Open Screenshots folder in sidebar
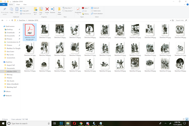The image size is (189, 126). (11, 58)
